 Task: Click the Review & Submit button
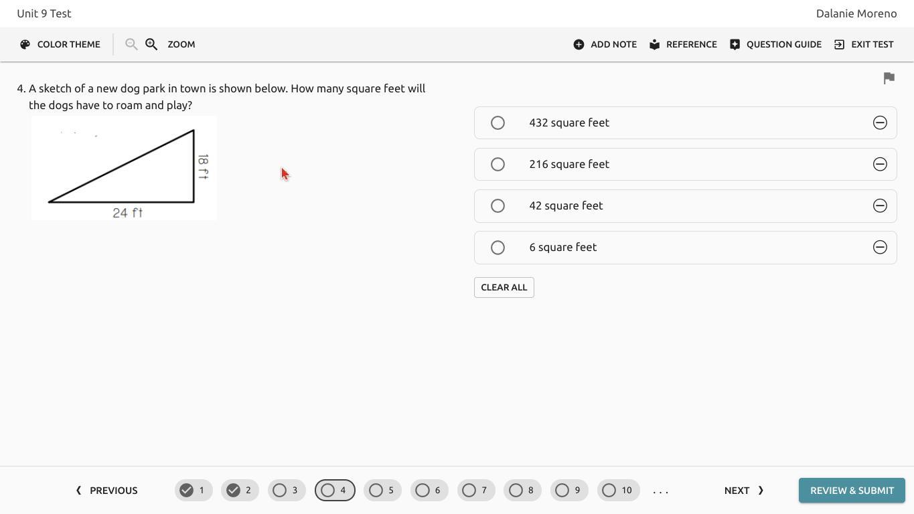(852, 491)
